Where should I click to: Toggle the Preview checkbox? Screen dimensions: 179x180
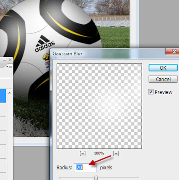(x=151, y=92)
